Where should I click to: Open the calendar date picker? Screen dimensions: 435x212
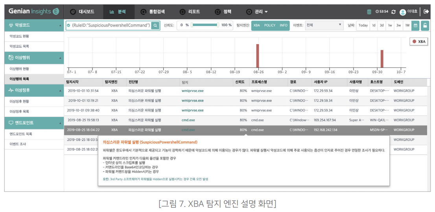tap(415, 26)
